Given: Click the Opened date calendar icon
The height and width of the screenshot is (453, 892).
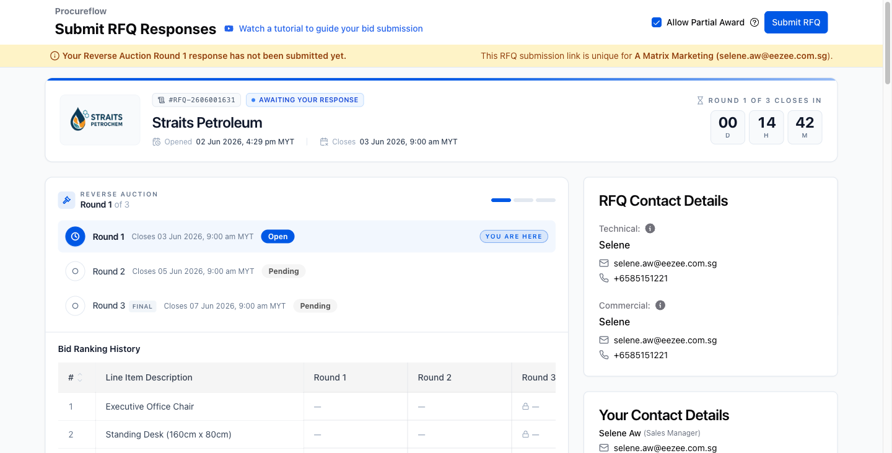Looking at the screenshot, I should coord(157,142).
